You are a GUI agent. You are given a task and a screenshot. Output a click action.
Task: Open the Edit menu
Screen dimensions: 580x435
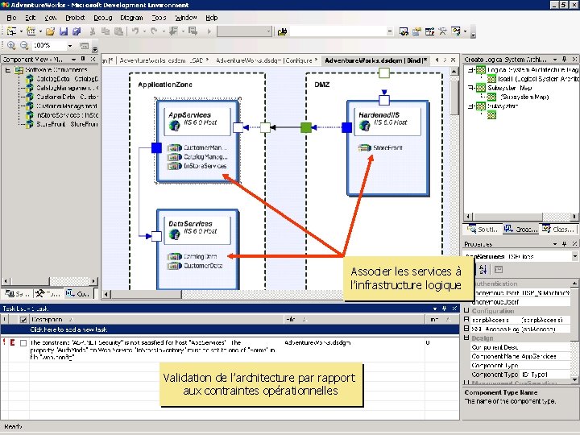point(31,18)
